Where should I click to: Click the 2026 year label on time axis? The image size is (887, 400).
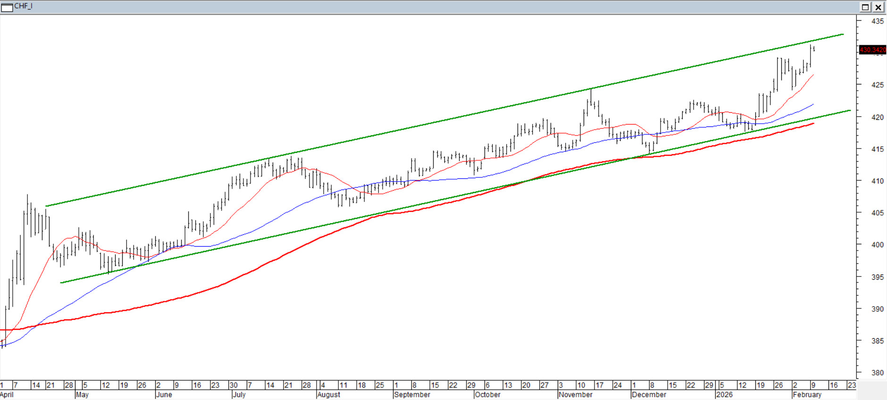click(724, 395)
